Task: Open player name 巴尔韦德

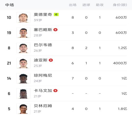Action: (x=43, y=45)
